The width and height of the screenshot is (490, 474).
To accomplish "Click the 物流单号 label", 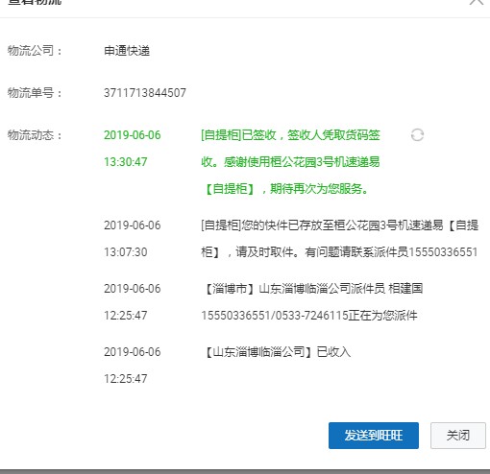I will [35, 93].
